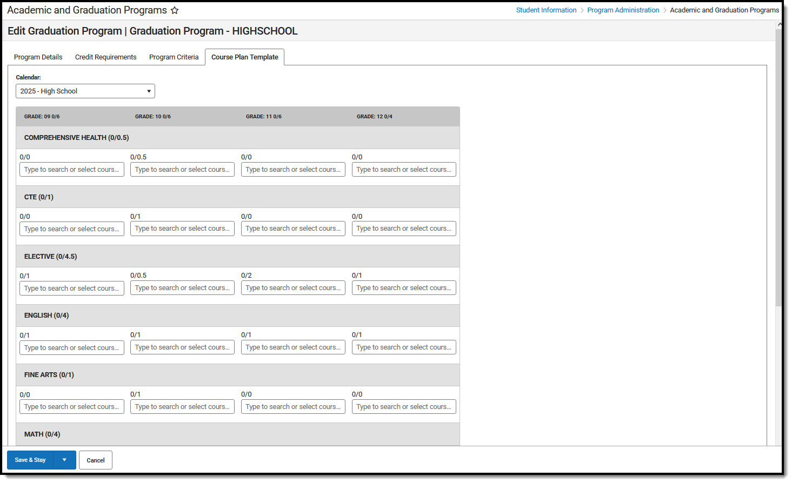Click the ENGLISH (0/4) section header

[x=238, y=316]
